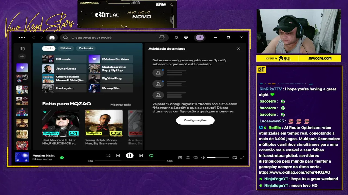Expand Your Library sidebar icon
The height and width of the screenshot is (195, 348).
tap(22, 49)
